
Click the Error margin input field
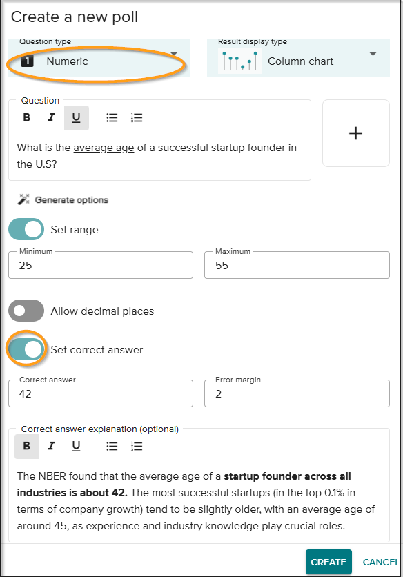pos(297,393)
